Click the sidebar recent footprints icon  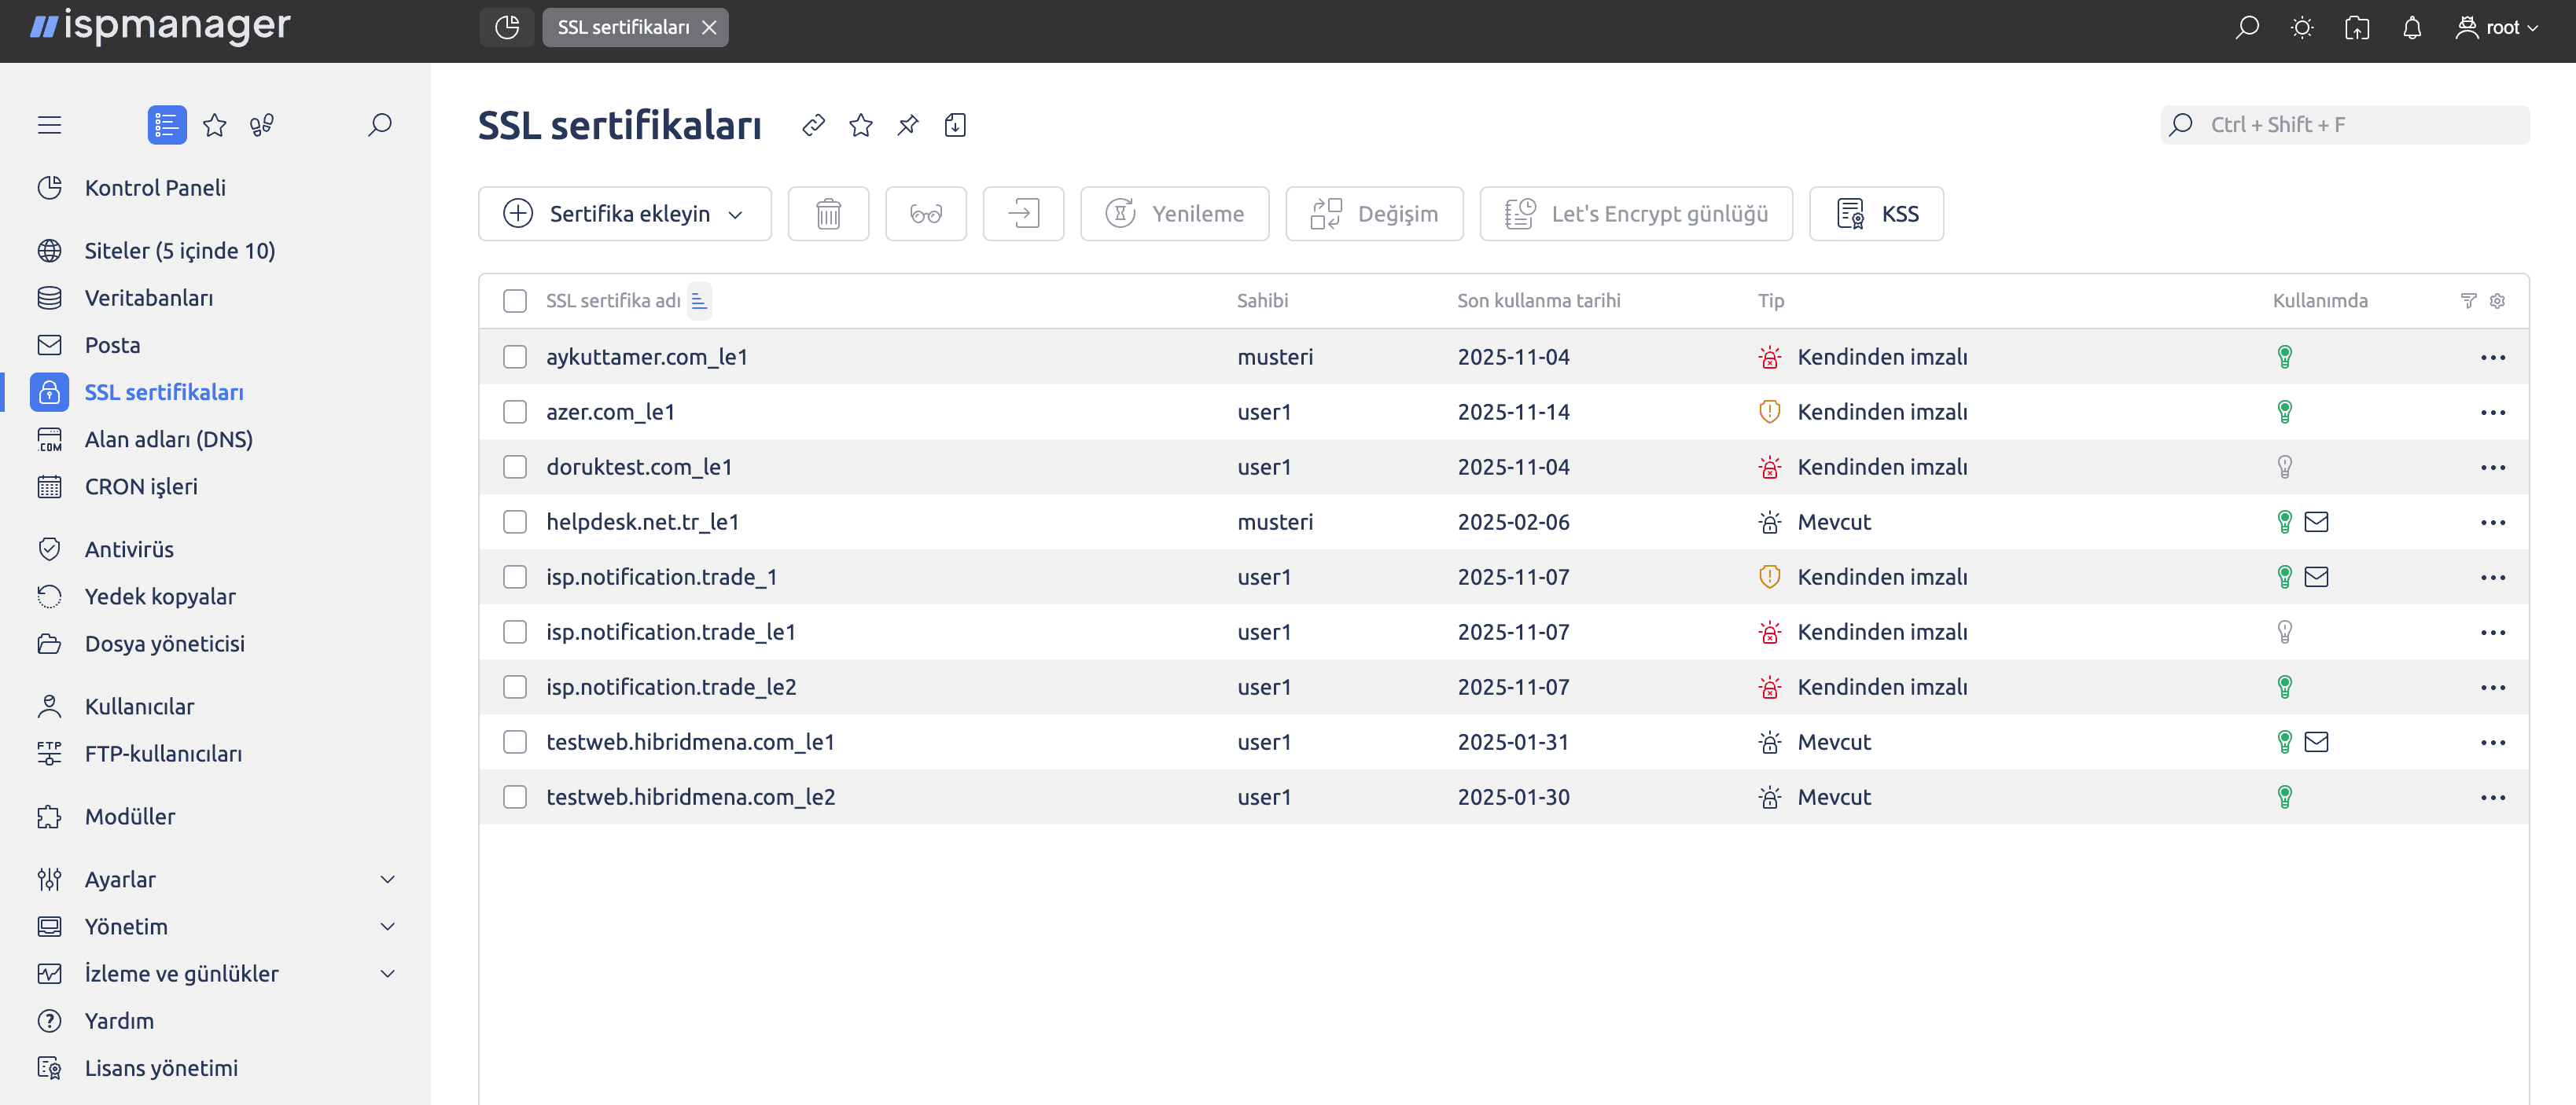[x=262, y=125]
